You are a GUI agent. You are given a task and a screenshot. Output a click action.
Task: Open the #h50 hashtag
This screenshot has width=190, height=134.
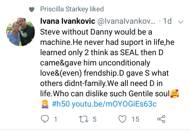(61, 104)
